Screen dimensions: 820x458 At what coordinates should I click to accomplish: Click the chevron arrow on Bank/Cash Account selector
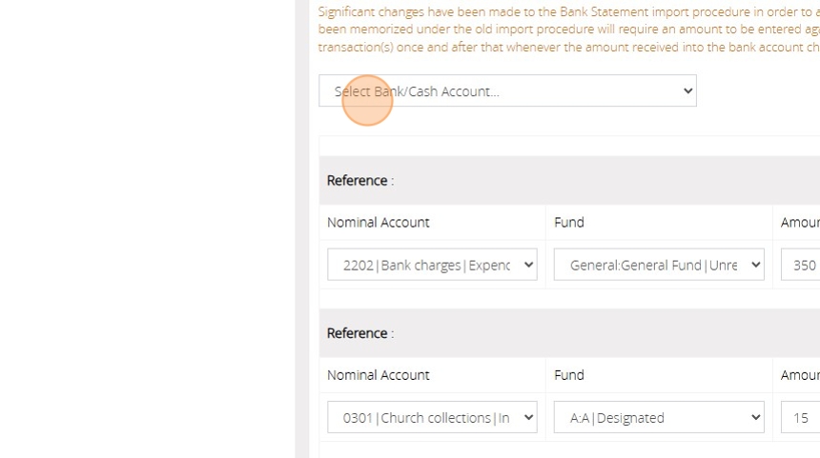tap(687, 91)
